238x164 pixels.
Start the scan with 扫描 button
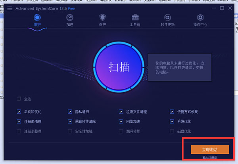click(x=119, y=67)
